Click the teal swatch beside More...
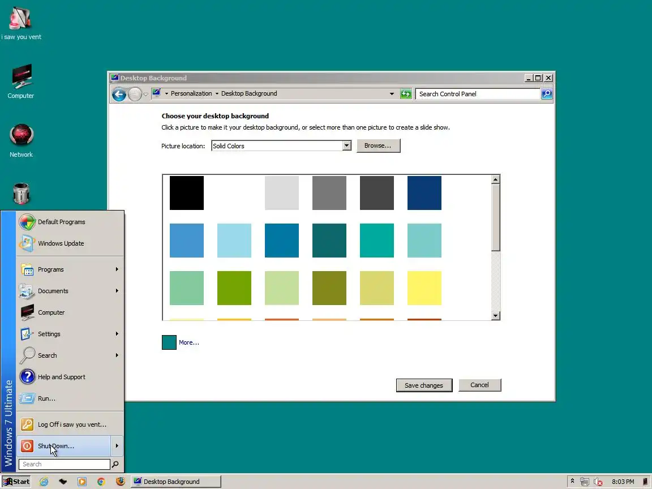652x489 pixels. (x=169, y=342)
